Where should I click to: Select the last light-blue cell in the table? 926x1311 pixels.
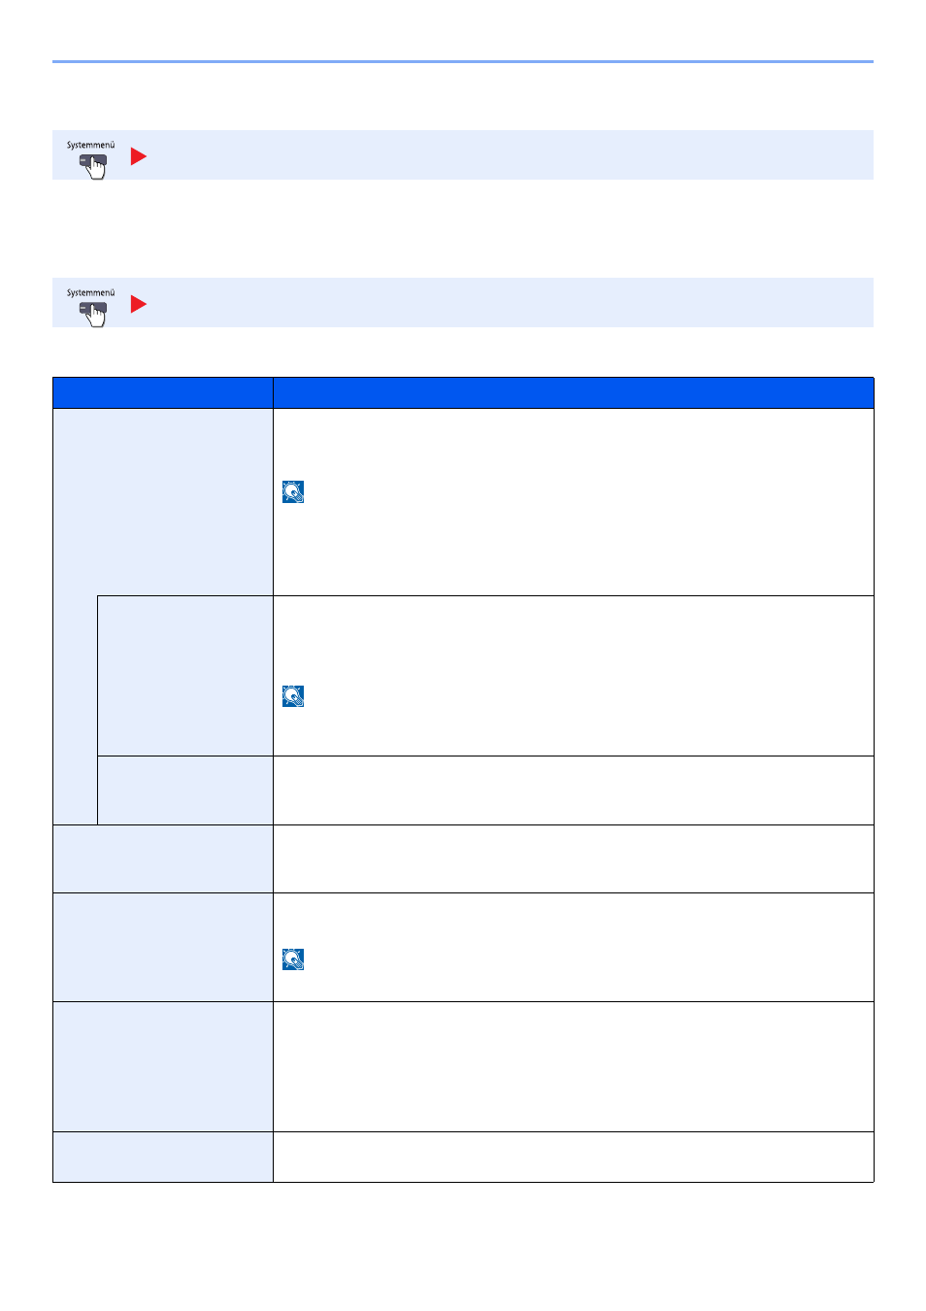[162, 1157]
